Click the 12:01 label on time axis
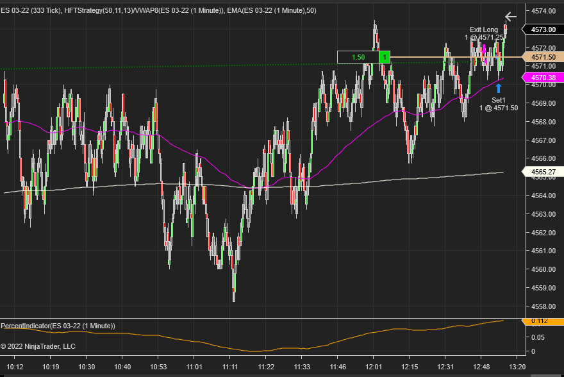The width and height of the screenshot is (564, 377). tap(374, 367)
